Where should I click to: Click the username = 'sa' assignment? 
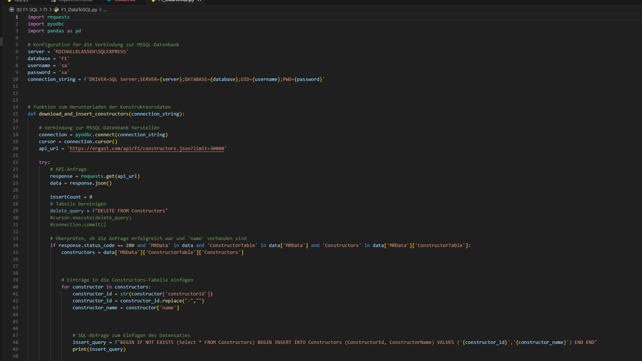[x=48, y=65]
